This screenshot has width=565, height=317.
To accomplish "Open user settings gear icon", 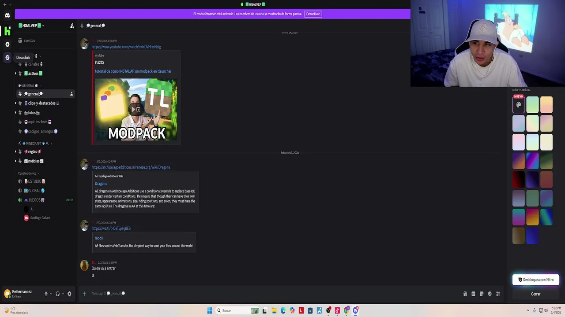I will click(69, 294).
